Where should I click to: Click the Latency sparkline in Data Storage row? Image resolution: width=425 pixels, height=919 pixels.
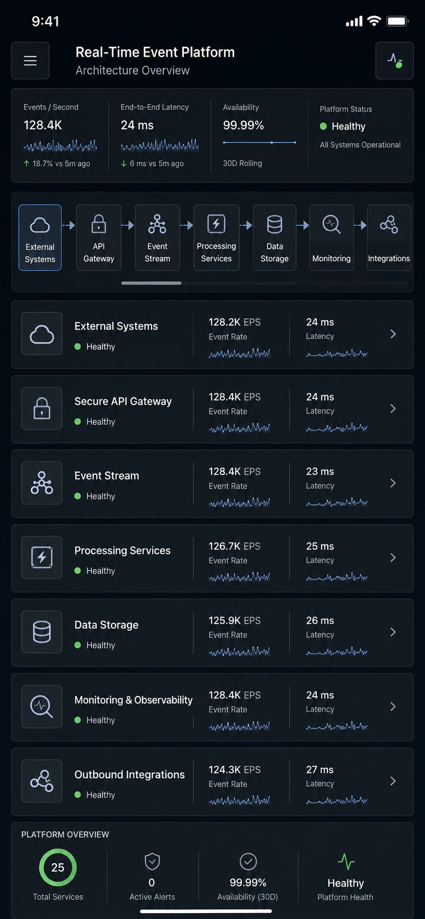(x=337, y=651)
